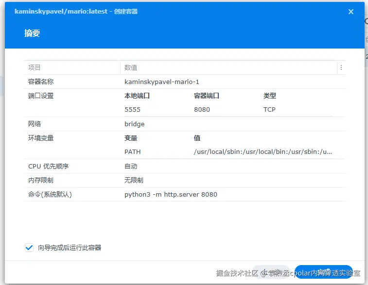
Task: Select container name value kaminskypavel-mario-1
Action: tap(162, 82)
